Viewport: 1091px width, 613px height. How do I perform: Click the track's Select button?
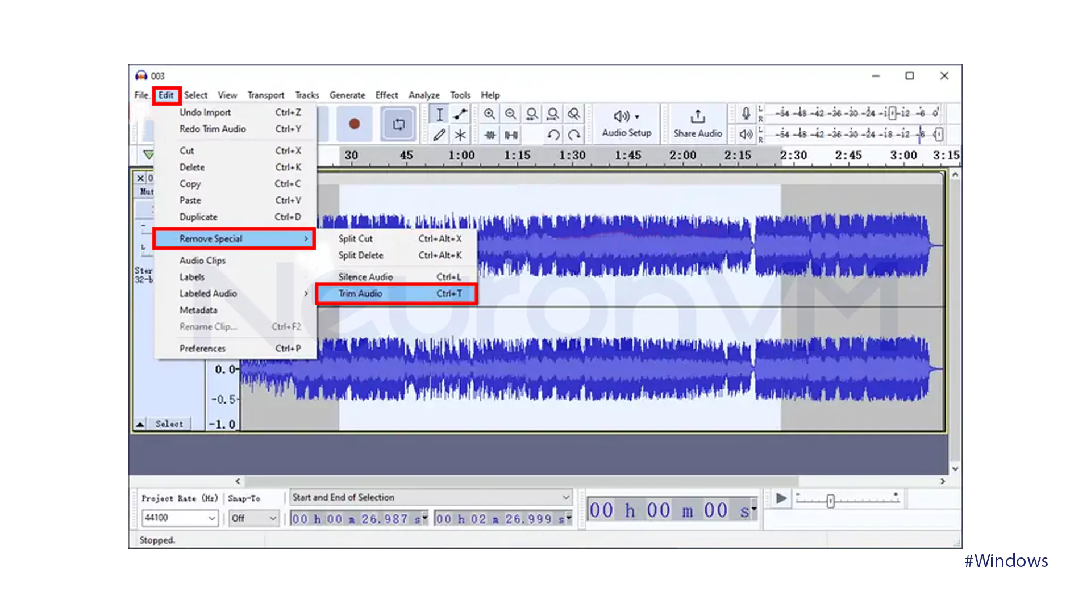pos(169,423)
